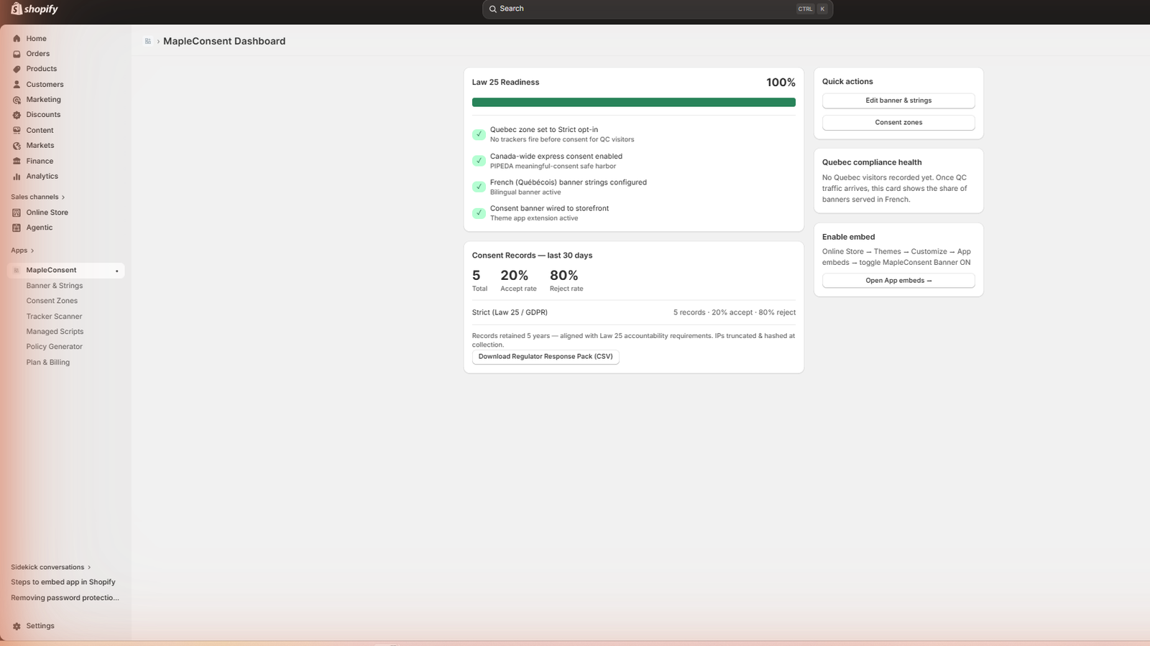The width and height of the screenshot is (1150, 646).
Task: Click the Search input field
Action: click(658, 9)
